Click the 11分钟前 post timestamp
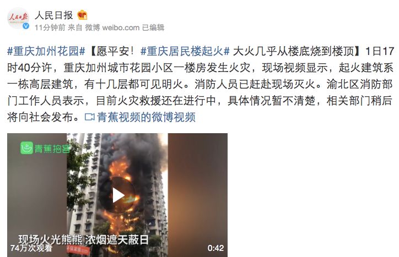Viewport: 399px width, 257px height. (50, 28)
